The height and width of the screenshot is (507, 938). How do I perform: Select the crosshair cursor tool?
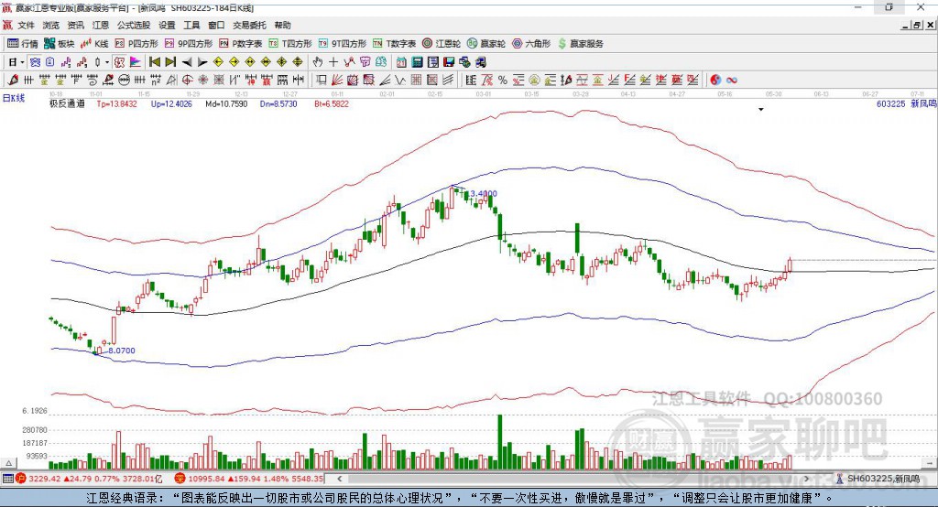tap(333, 61)
